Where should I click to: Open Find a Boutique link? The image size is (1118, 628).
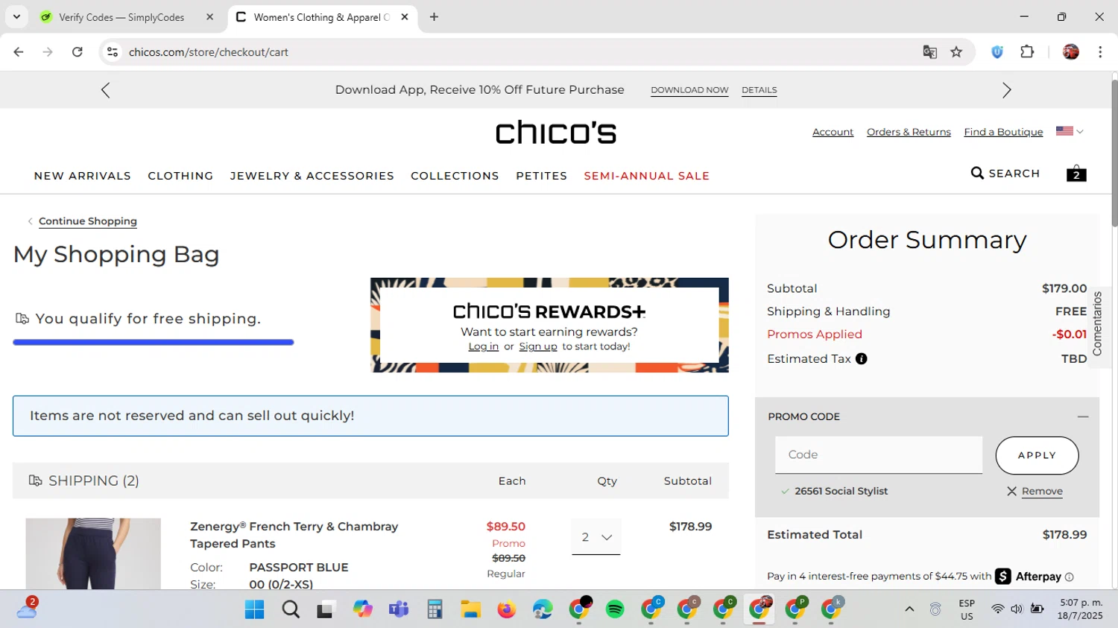[x=1003, y=132]
